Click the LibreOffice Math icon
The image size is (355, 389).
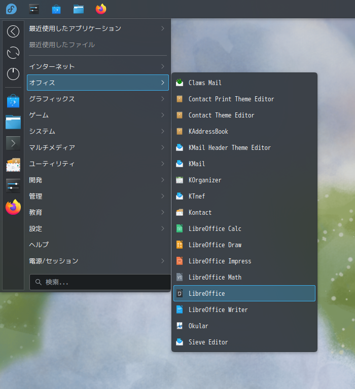point(180,277)
